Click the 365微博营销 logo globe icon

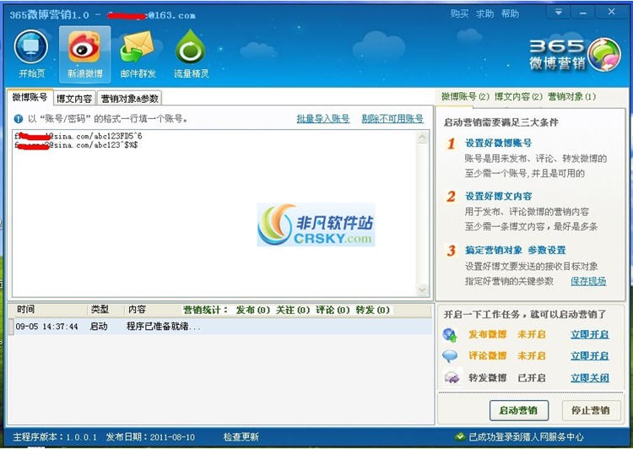604,55
